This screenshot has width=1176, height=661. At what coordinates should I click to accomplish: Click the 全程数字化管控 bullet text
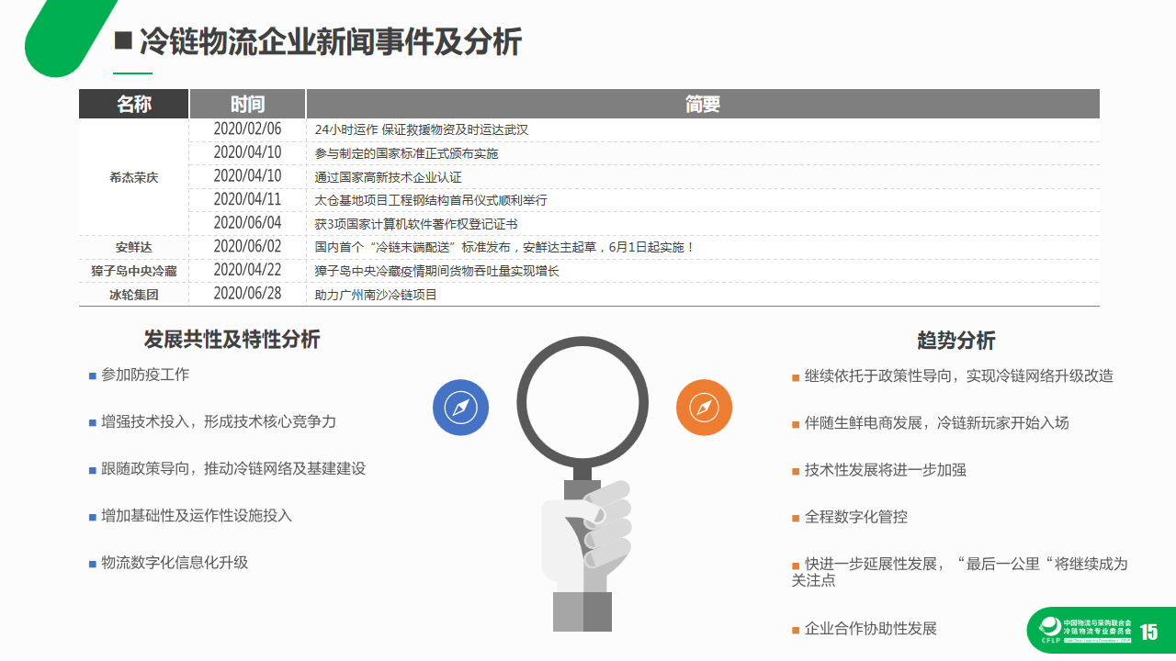855,517
